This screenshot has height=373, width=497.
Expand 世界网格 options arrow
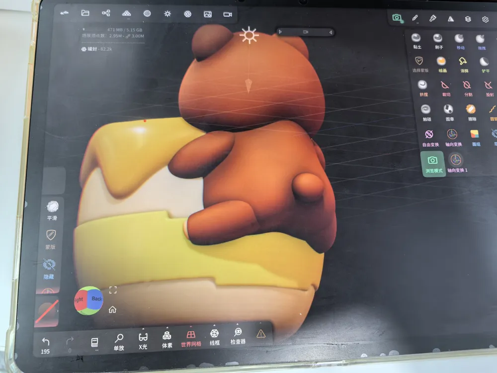pyautogui.click(x=191, y=326)
